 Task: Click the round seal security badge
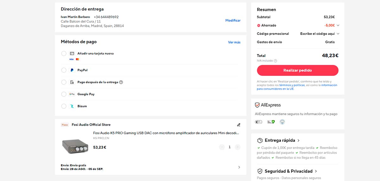pyautogui.click(x=282, y=122)
